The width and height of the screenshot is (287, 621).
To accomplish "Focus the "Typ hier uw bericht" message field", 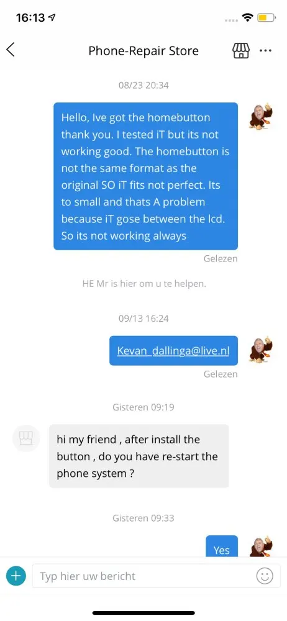I will (x=143, y=576).
